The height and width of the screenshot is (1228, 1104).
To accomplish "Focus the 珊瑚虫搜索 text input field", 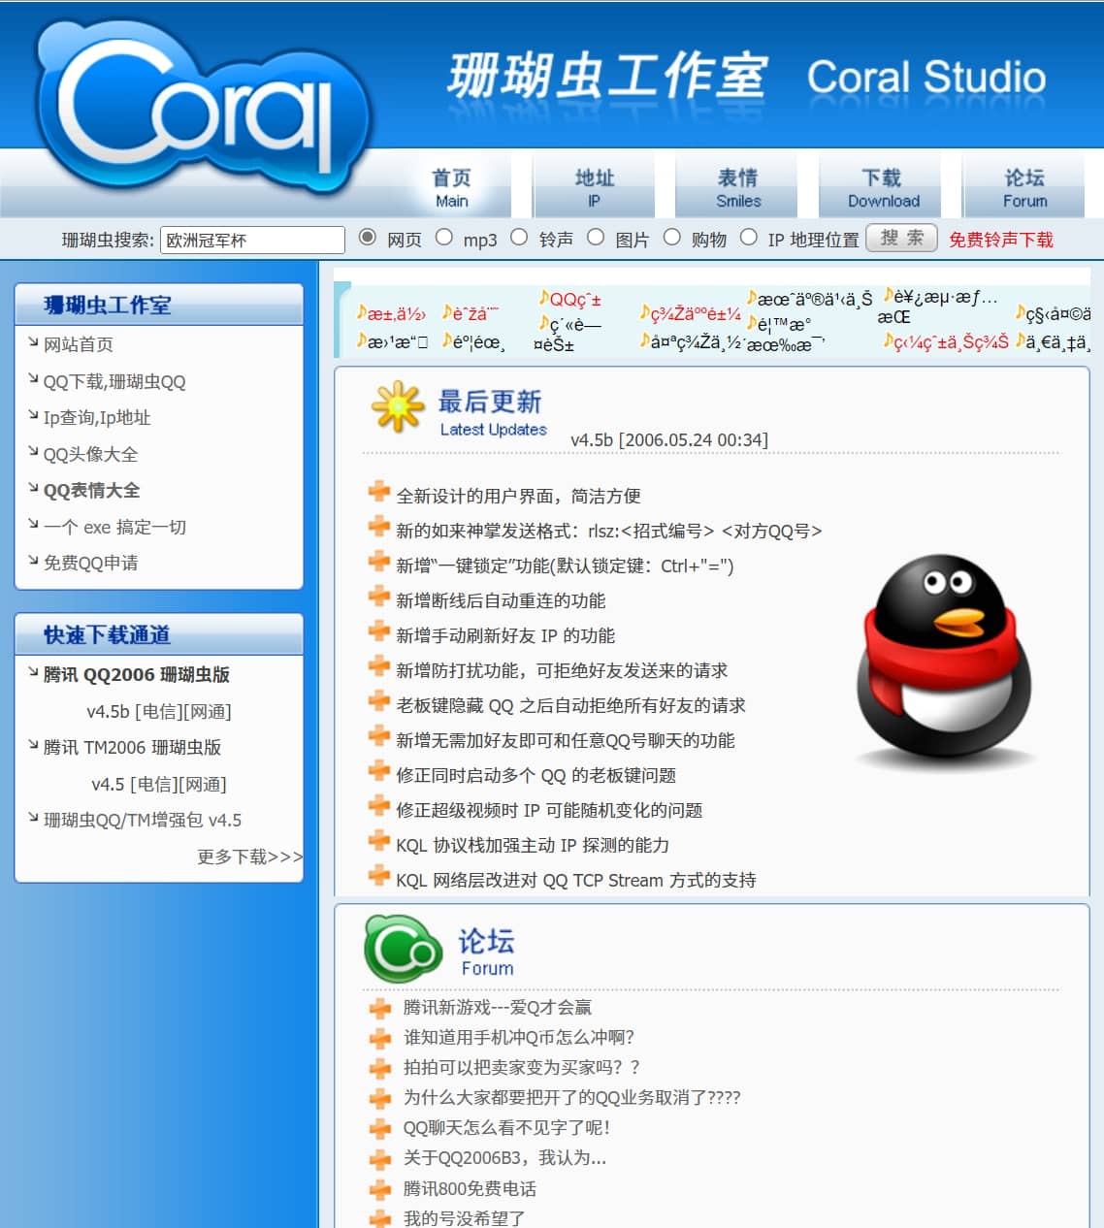I will 252,240.
